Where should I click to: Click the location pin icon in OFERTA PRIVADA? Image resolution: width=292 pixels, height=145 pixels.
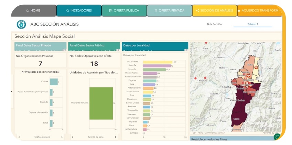156,11
